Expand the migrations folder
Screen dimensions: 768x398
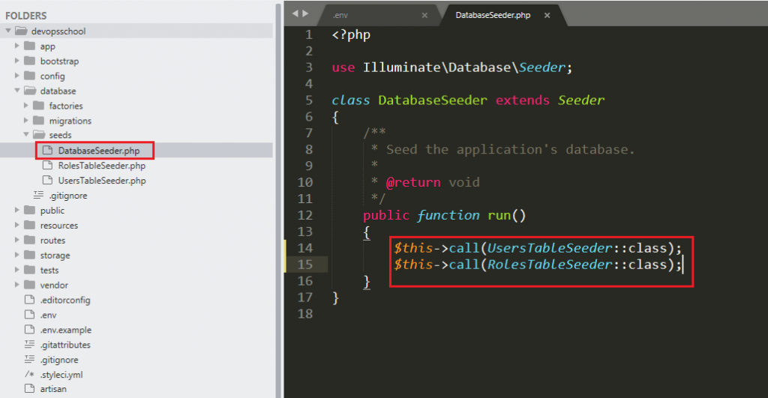(26, 121)
